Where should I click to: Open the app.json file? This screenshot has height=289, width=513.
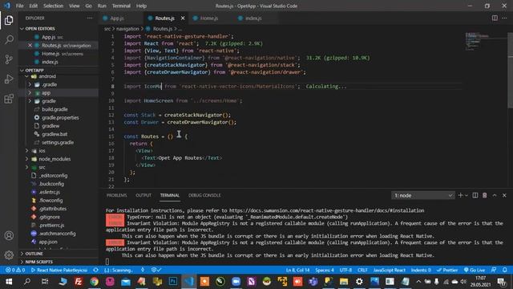(x=48, y=242)
